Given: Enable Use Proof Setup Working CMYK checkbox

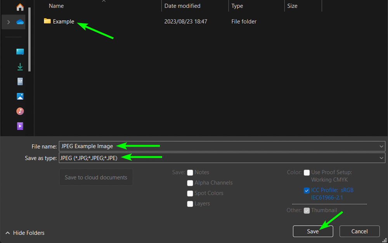Looking at the screenshot, I should tap(307, 172).
